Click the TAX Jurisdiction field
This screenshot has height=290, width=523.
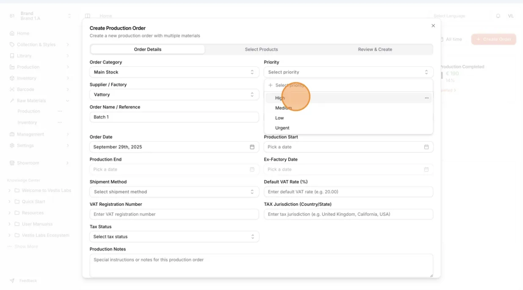(349, 214)
